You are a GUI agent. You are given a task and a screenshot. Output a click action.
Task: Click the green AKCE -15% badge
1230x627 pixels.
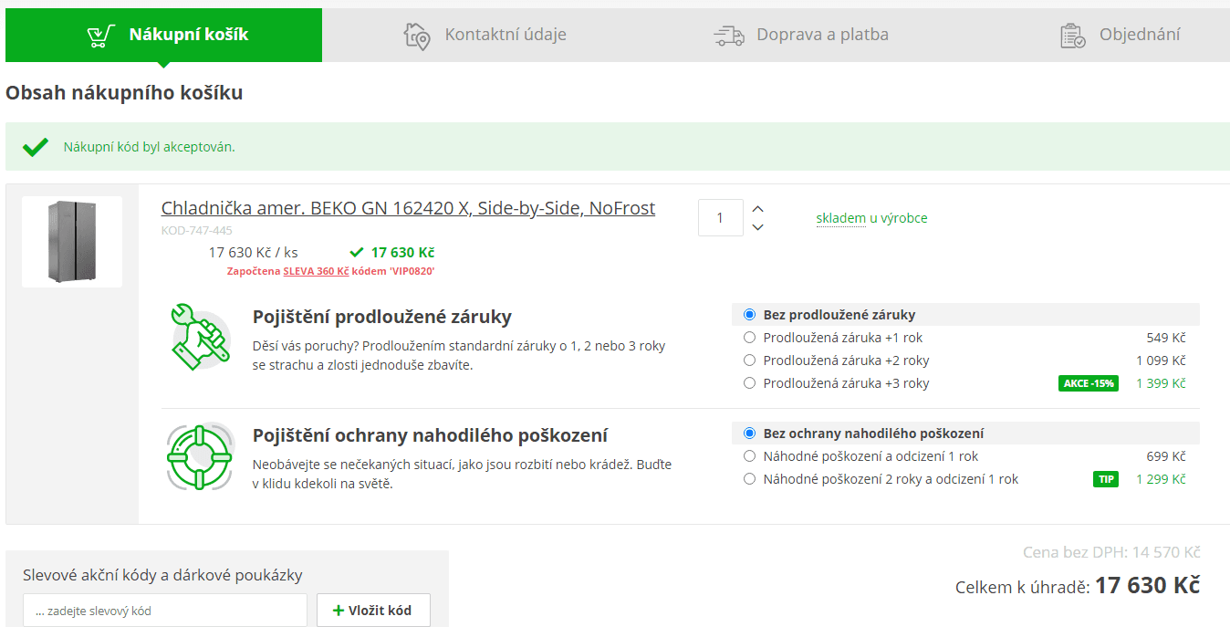click(x=1089, y=383)
